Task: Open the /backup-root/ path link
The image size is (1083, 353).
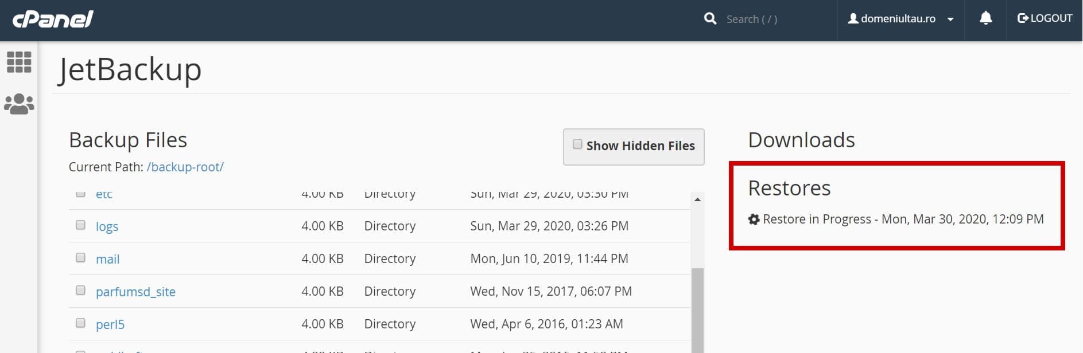Action: 185,167
